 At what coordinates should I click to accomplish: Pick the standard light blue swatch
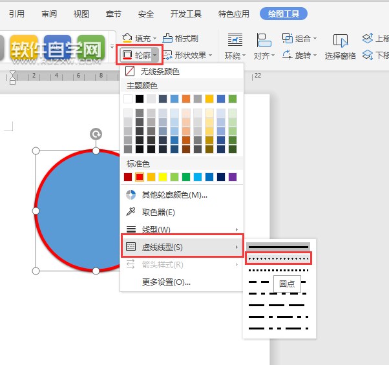pos(198,177)
